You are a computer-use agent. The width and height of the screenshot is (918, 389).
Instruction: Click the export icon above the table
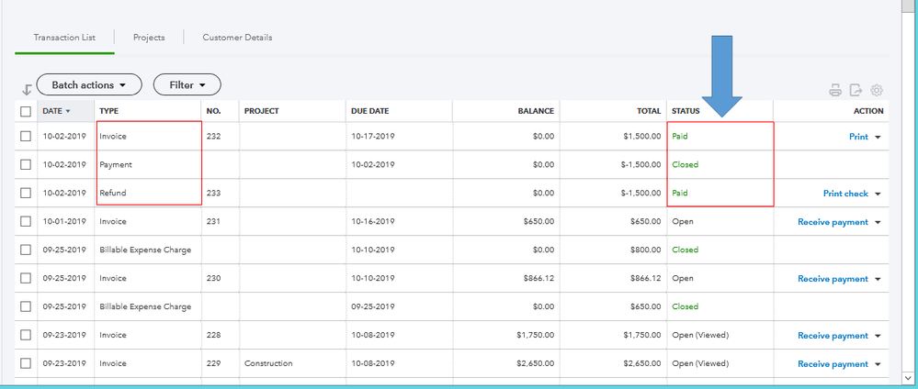pyautogui.click(x=856, y=90)
